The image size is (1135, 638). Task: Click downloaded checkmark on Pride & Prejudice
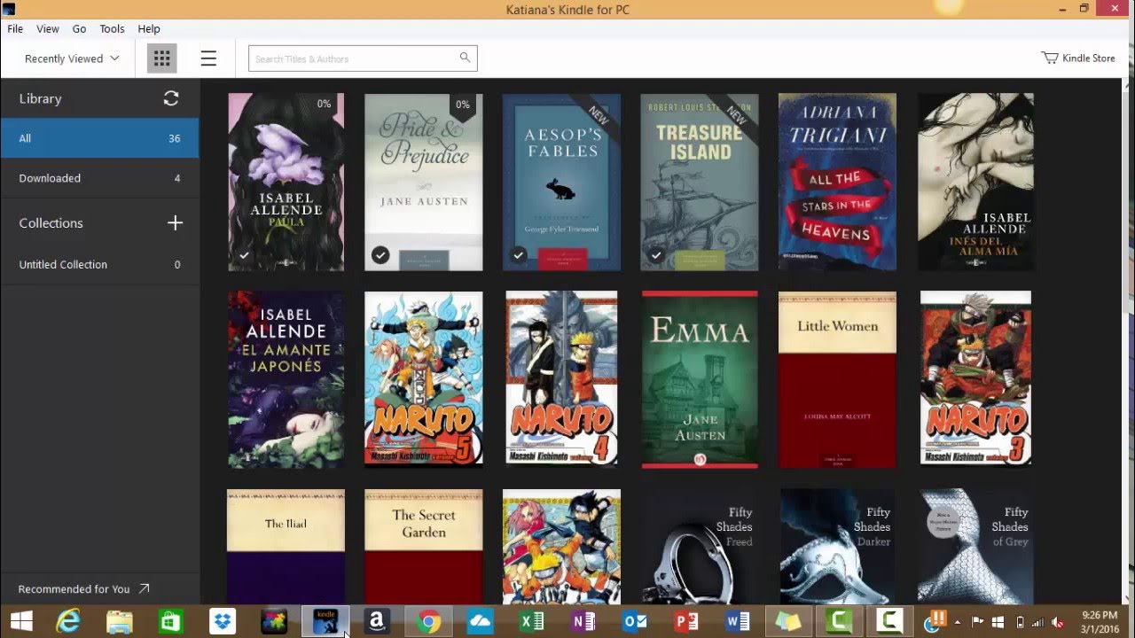coord(380,255)
